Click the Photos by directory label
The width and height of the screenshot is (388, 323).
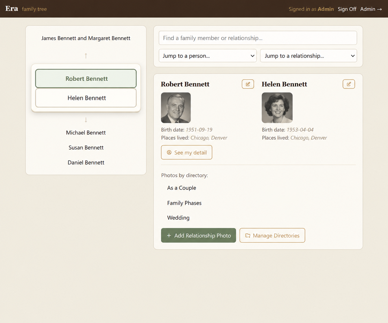coord(184,175)
